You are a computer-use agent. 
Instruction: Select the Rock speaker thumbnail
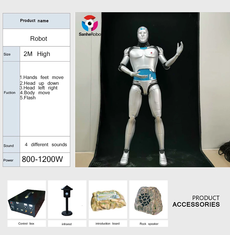[148, 199]
